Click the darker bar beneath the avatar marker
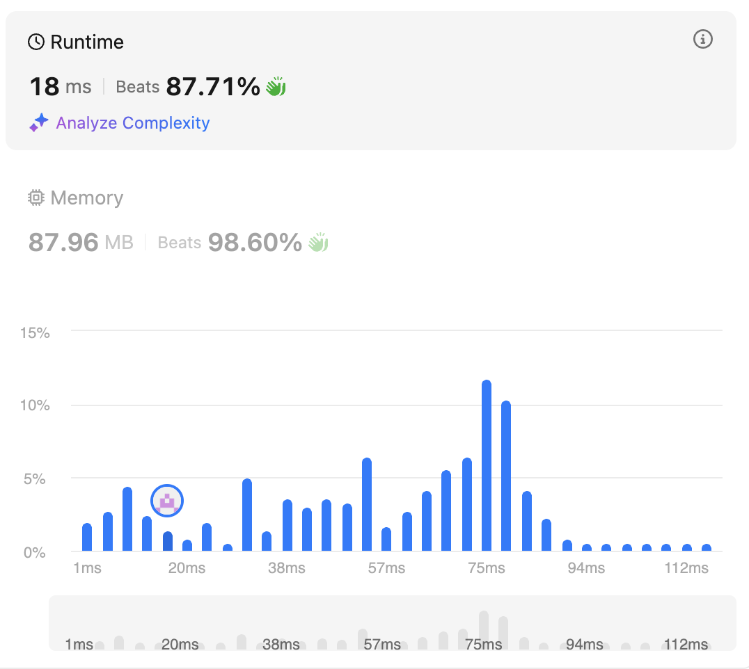 tap(168, 542)
